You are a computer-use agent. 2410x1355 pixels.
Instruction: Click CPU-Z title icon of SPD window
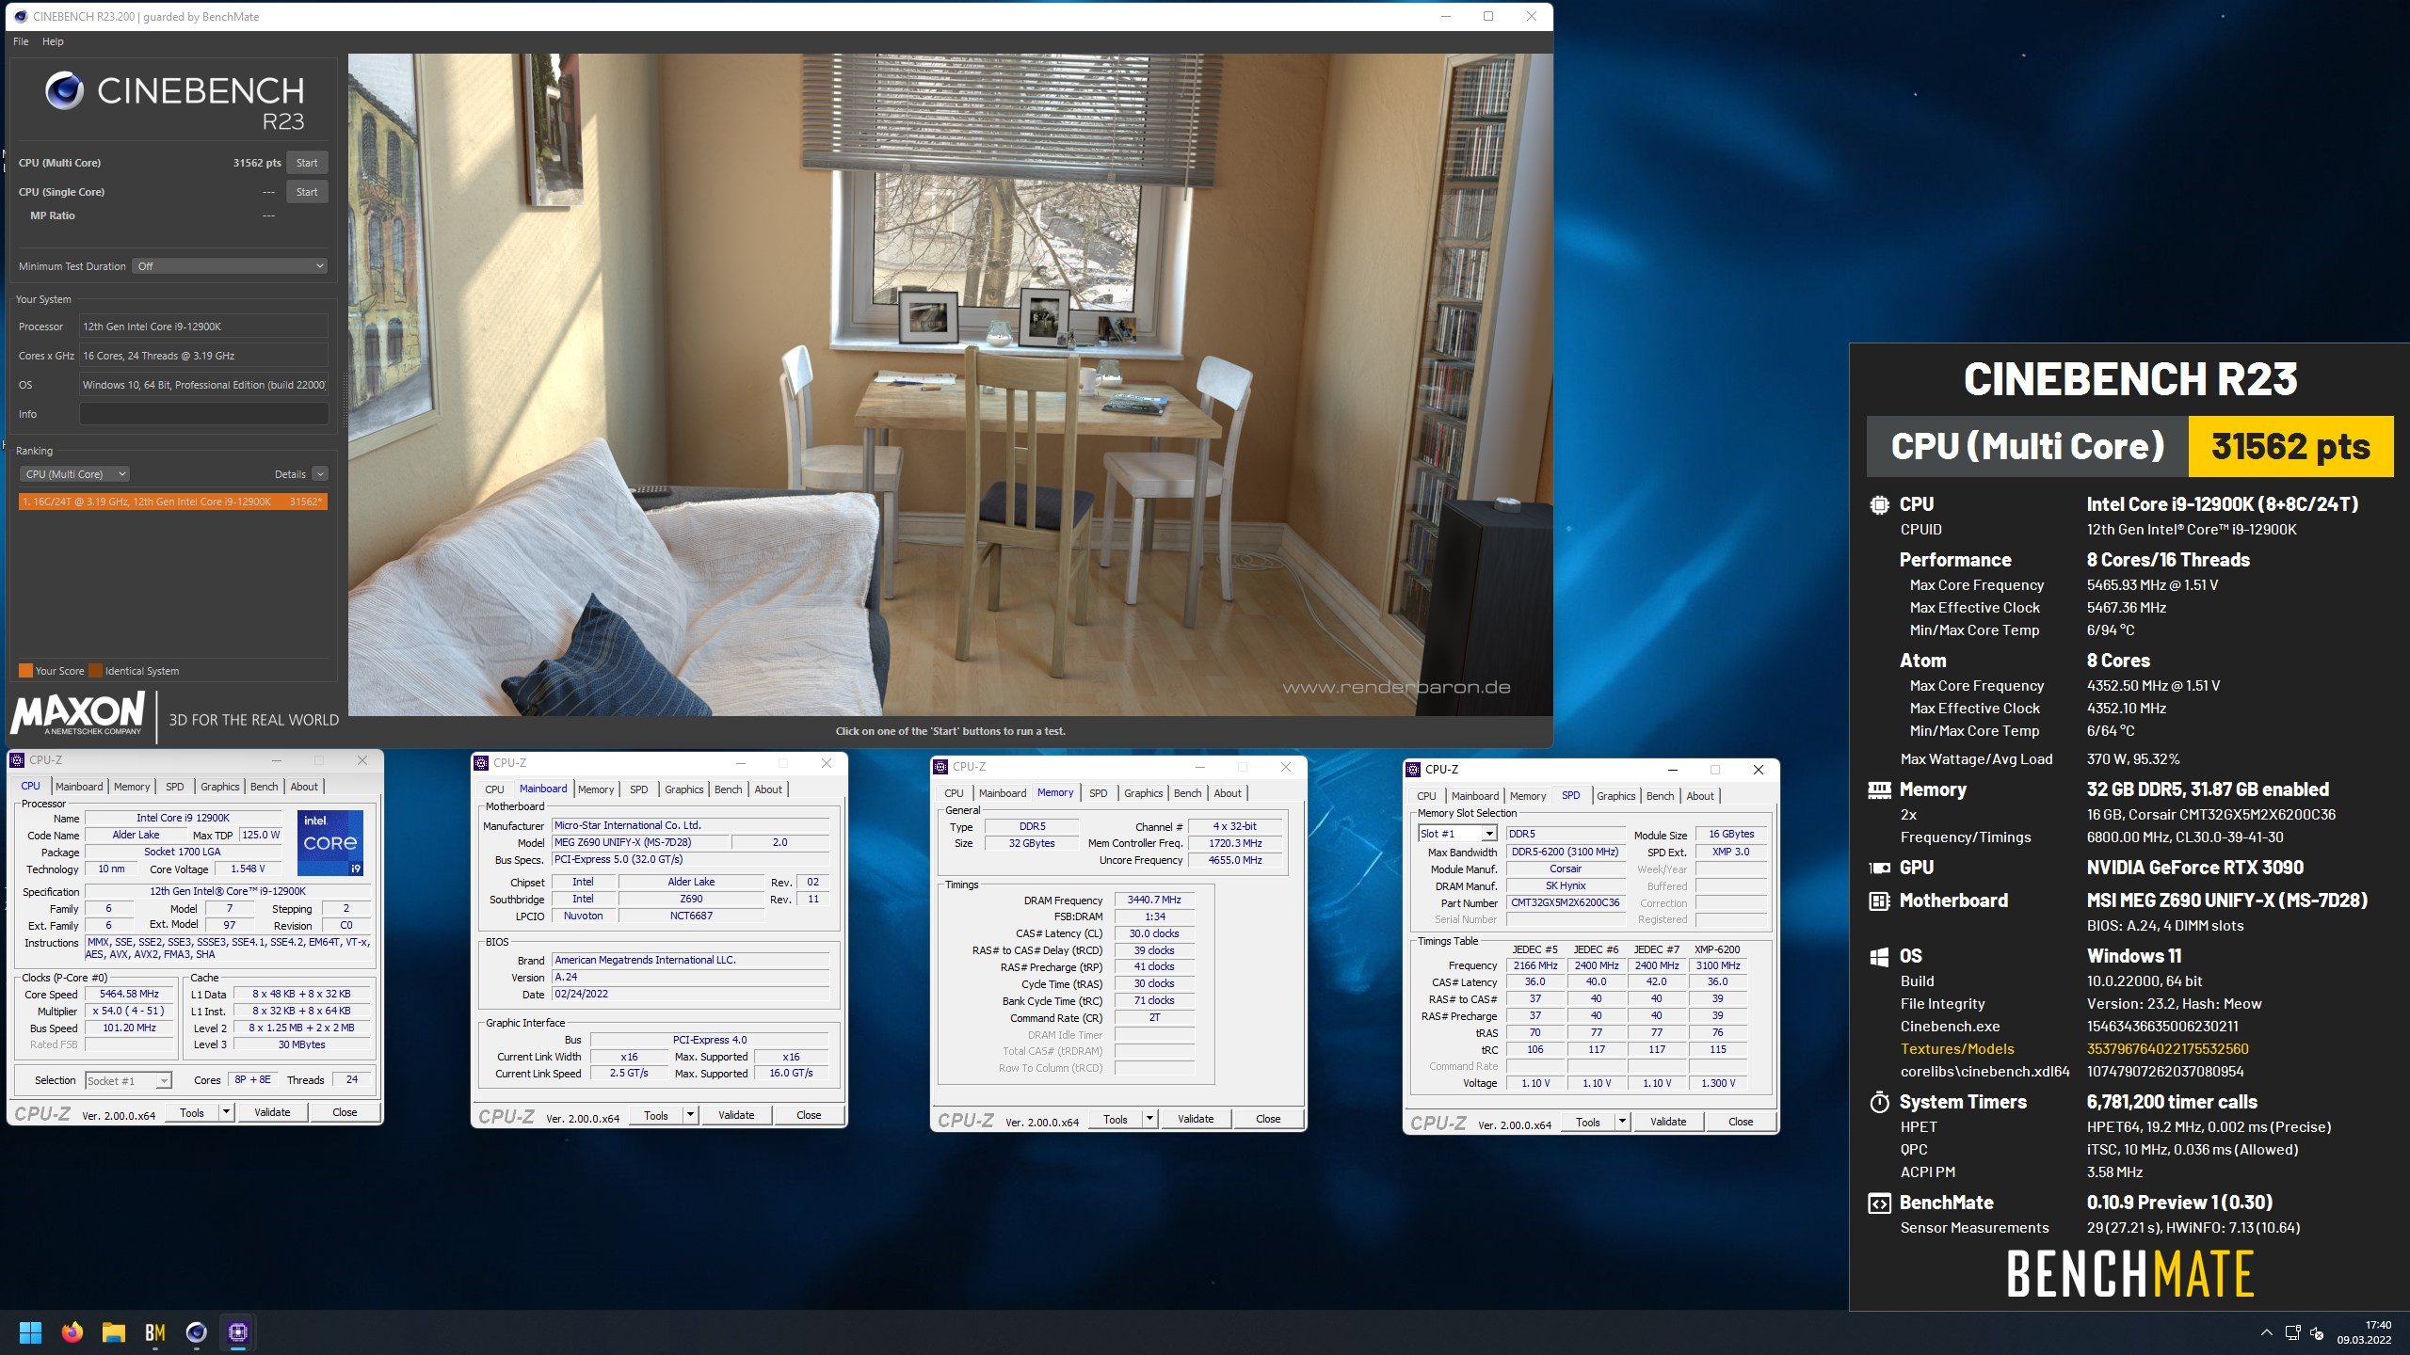(1413, 770)
